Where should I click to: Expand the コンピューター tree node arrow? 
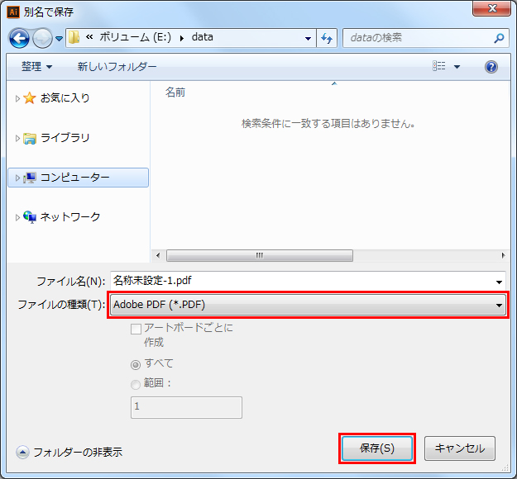[x=17, y=178]
